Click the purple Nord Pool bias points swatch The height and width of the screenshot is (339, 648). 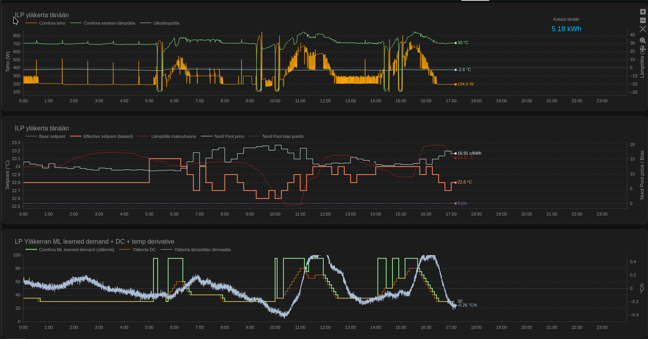[x=254, y=136]
